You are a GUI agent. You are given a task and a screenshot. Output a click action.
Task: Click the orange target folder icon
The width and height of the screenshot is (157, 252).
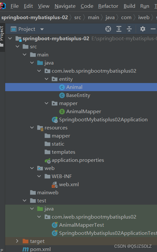[26, 241]
